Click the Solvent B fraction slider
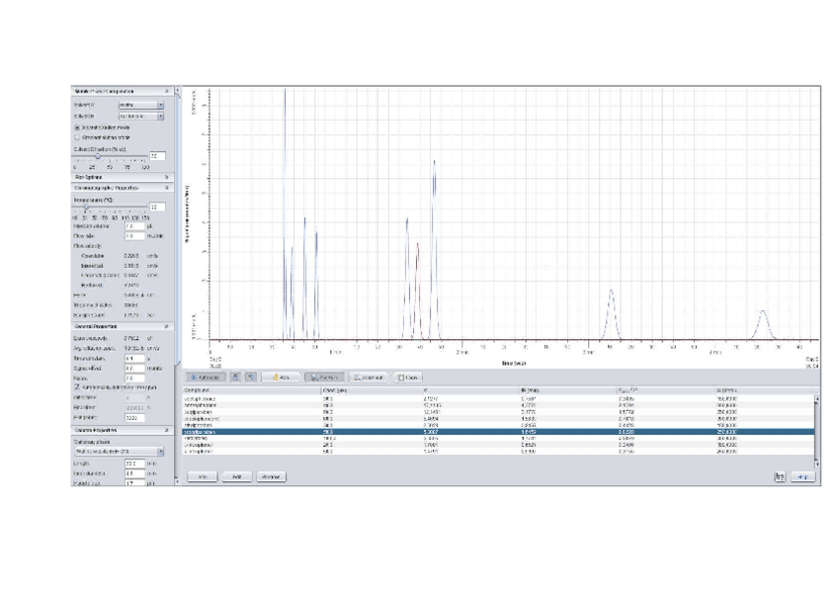The height and width of the screenshot is (592, 838). pyautogui.click(x=97, y=156)
